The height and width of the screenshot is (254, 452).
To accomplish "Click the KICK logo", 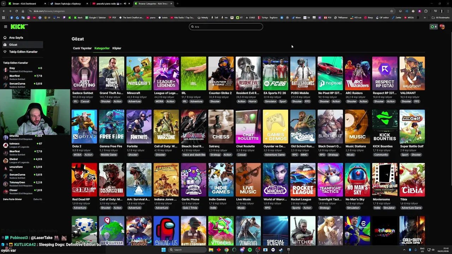I will coord(19,26).
